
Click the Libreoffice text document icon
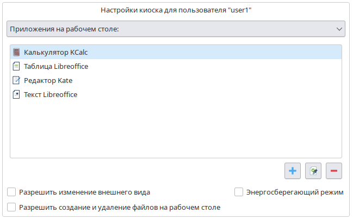(16, 94)
